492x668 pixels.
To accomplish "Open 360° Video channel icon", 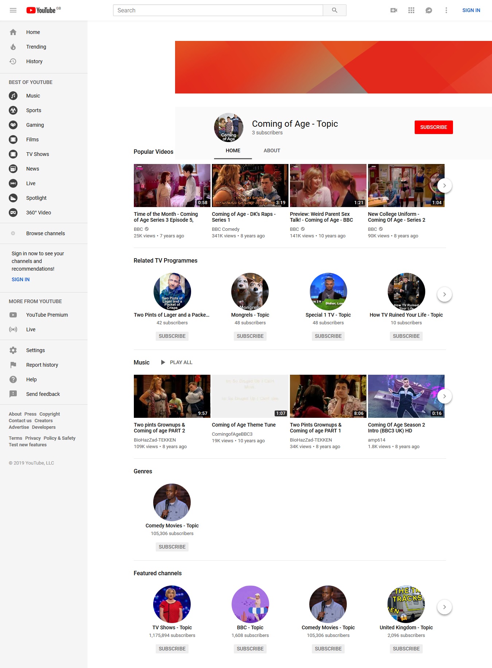I will (x=13, y=213).
